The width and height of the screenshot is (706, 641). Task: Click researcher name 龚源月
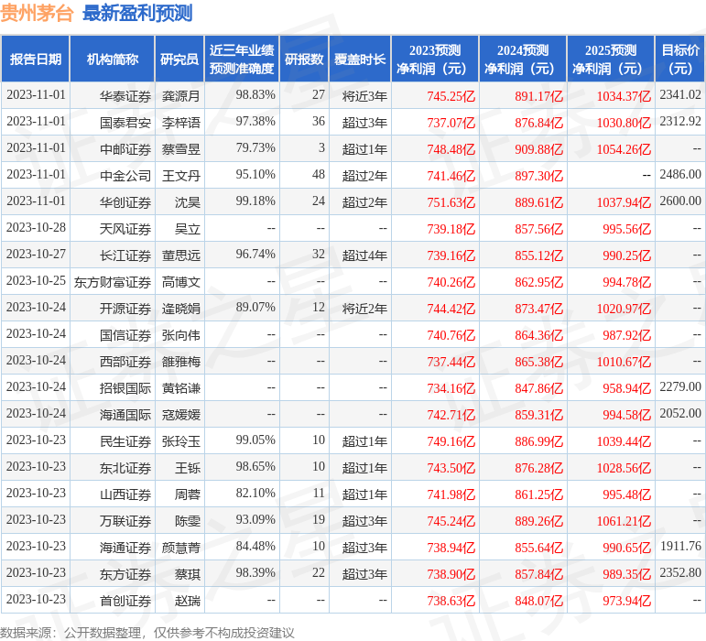pos(181,96)
